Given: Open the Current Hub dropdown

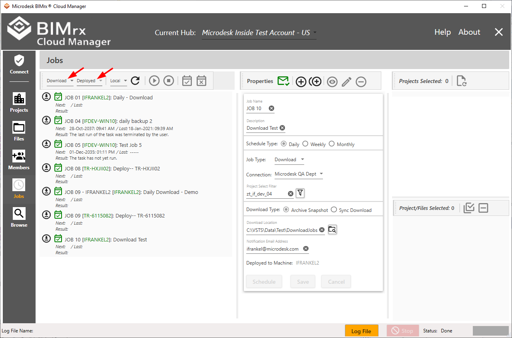Looking at the screenshot, I should coord(259,33).
